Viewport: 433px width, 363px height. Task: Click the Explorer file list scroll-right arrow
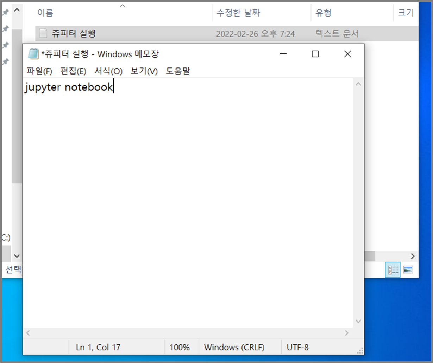pos(413,256)
